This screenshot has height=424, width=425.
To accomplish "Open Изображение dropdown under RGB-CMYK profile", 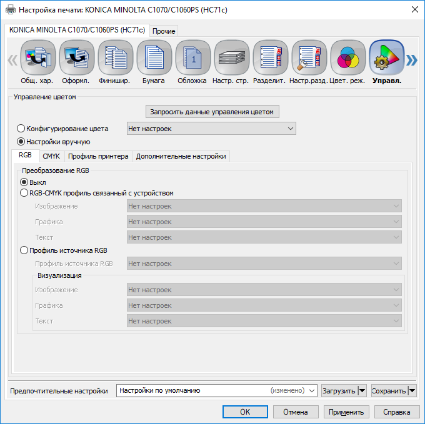I will (x=264, y=206).
